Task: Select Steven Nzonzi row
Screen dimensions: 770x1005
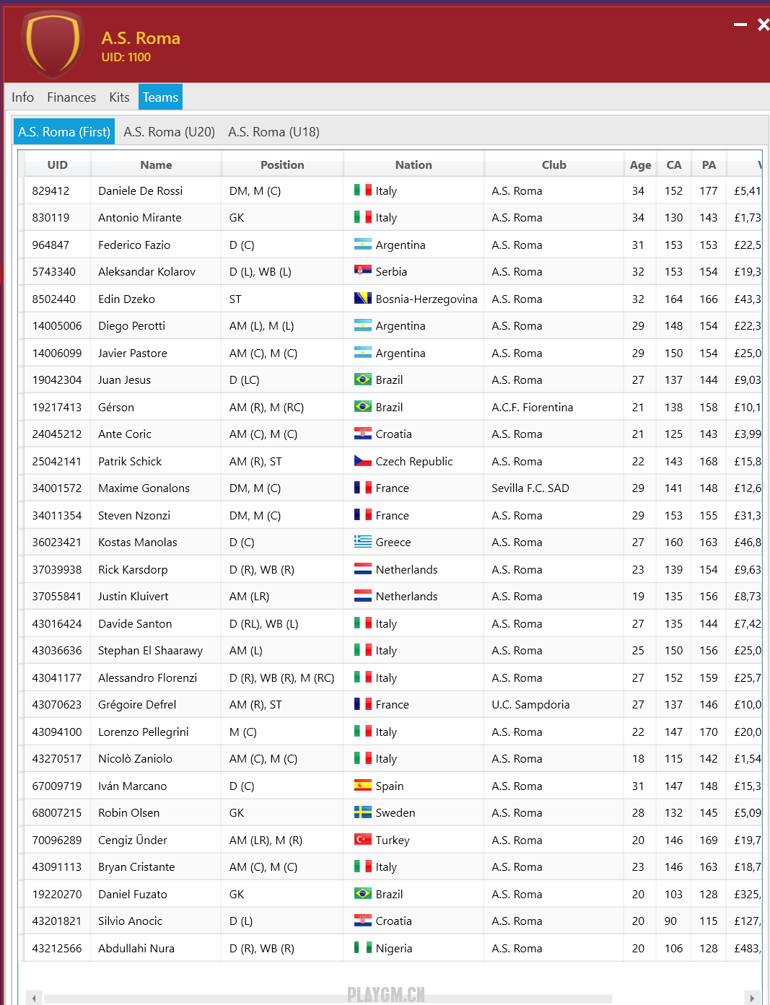Action: (x=393, y=516)
